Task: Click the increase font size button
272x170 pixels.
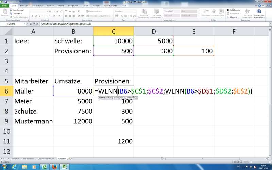Action: pyautogui.click(x=57, y=11)
